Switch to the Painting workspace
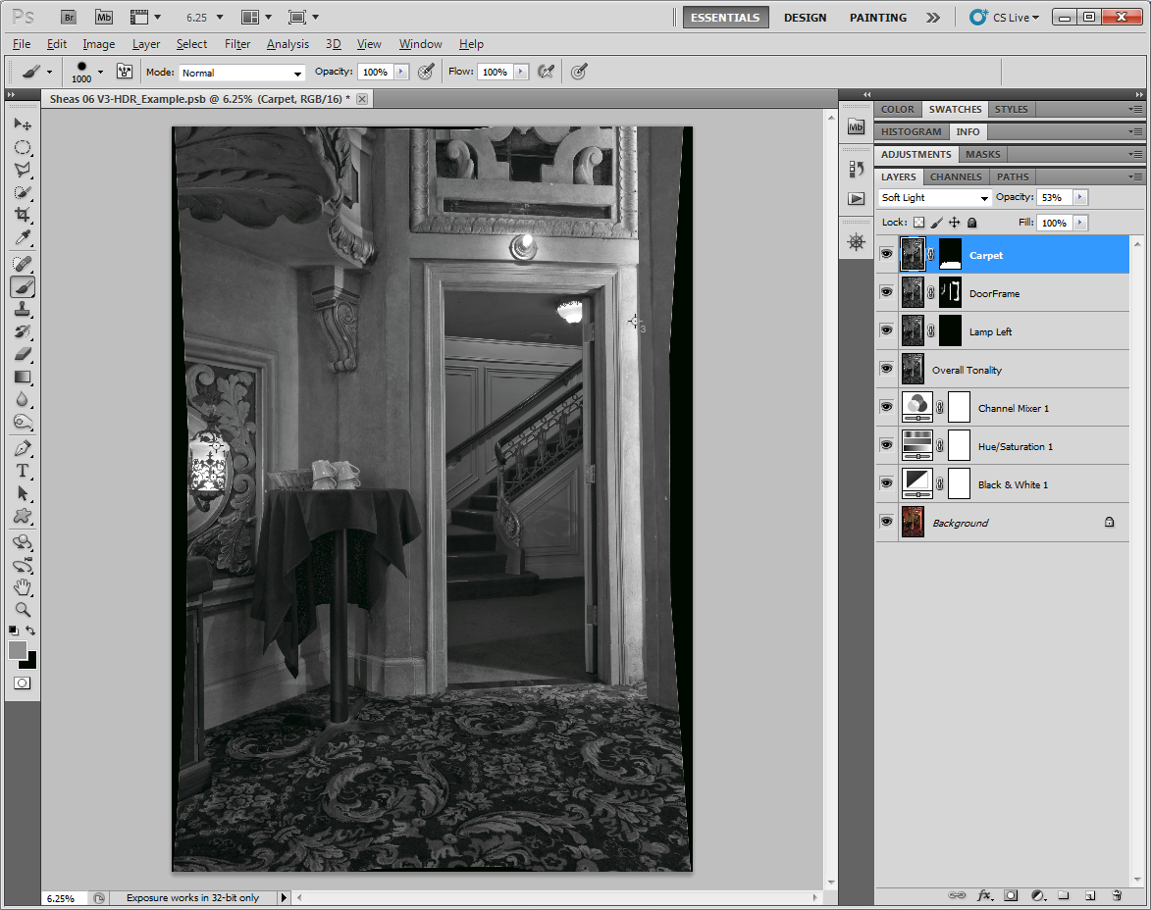 (x=878, y=18)
